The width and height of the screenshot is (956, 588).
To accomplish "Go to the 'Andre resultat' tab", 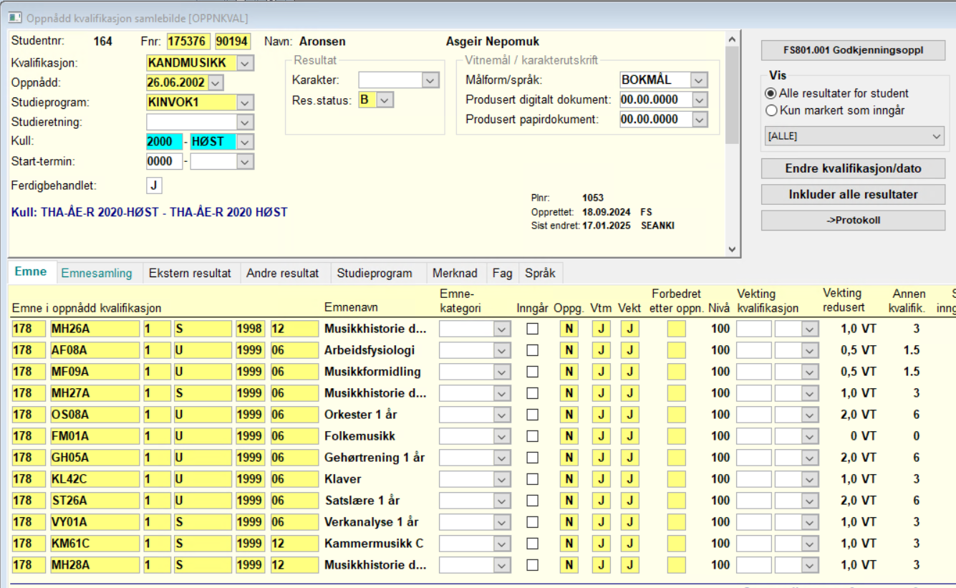I will [283, 273].
